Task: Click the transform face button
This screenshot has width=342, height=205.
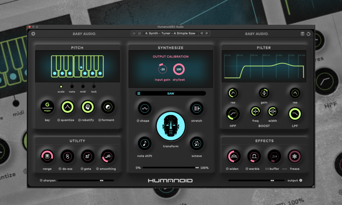Action: pyautogui.click(x=171, y=127)
